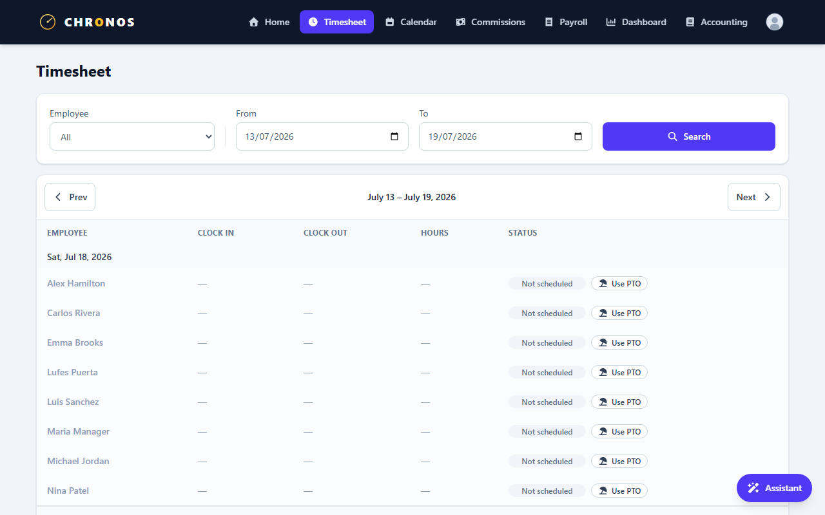Click Not scheduled status for Alex Hamilton
825x515 pixels.
[547, 283]
